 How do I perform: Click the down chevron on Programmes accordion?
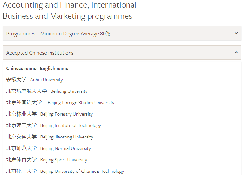[x=236, y=33]
